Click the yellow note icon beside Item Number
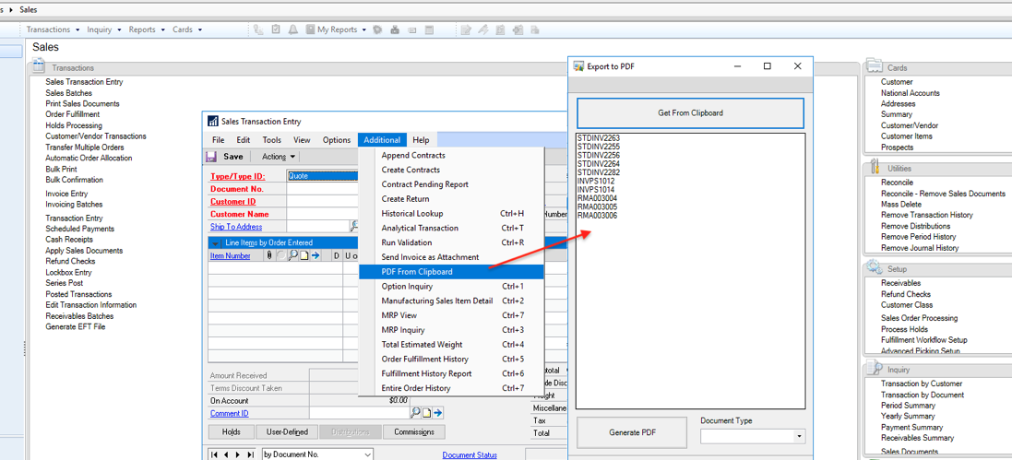 304,255
